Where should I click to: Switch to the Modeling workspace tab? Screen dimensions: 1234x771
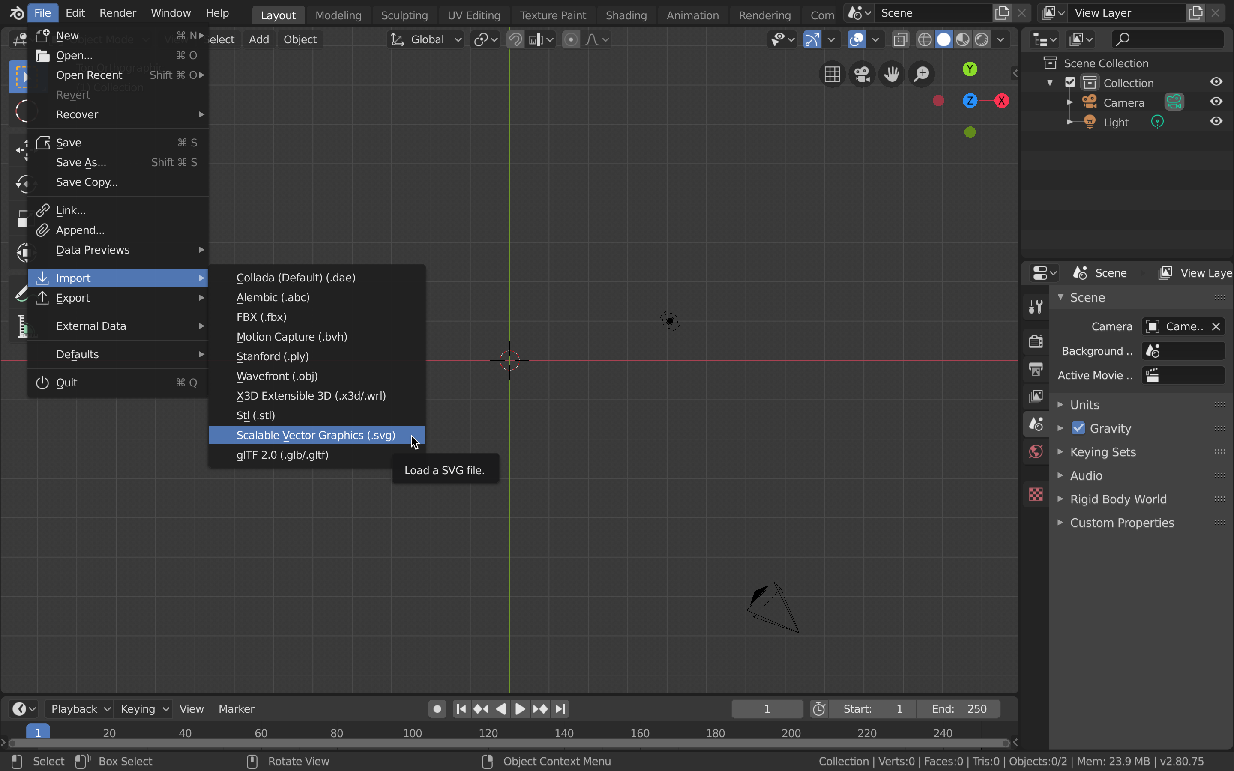coord(338,15)
